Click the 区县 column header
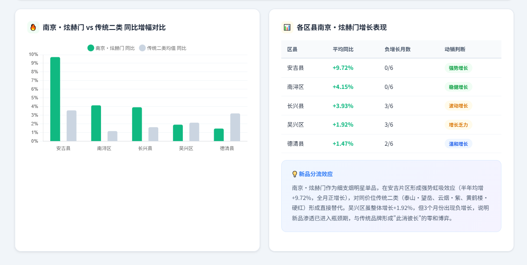This screenshot has width=527, height=265. pyautogui.click(x=292, y=49)
